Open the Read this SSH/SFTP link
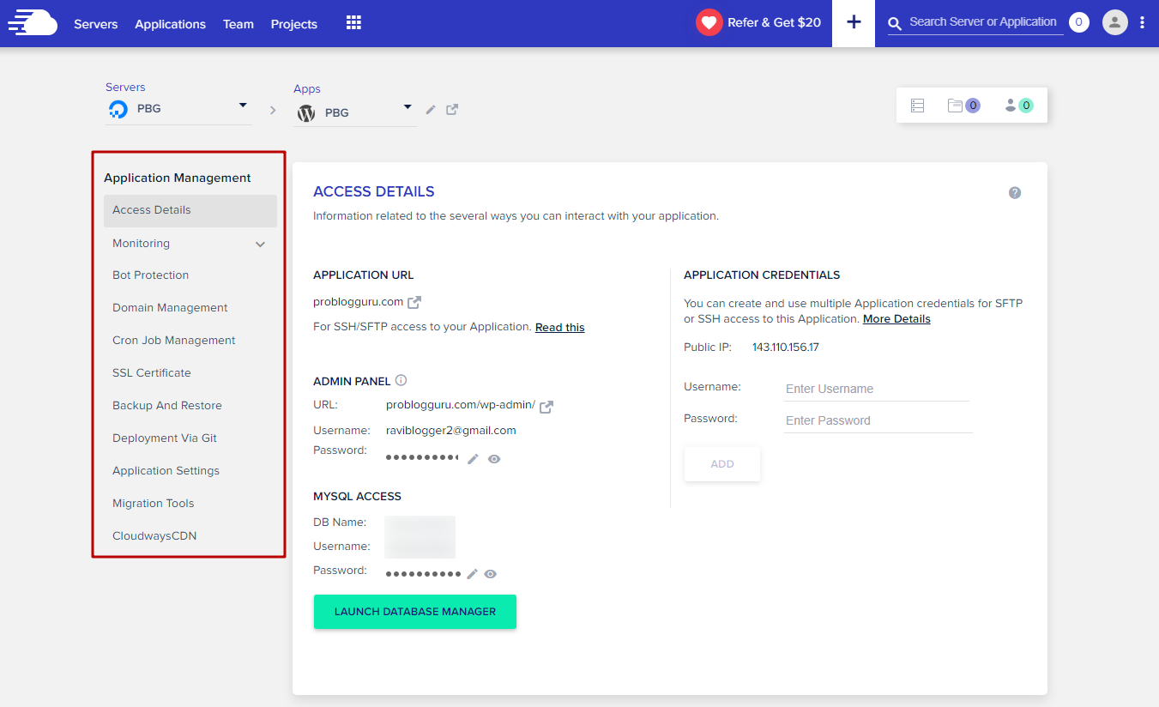 click(559, 327)
